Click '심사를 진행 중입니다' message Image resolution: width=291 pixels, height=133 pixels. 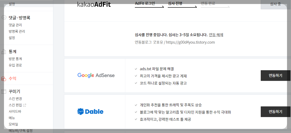tap(171, 35)
